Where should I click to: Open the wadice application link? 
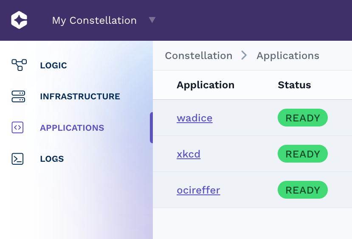click(x=194, y=118)
